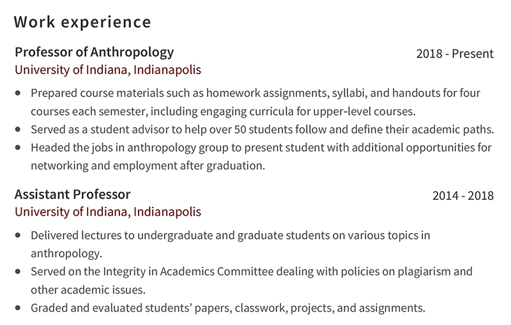
Task: Select the Professor of Anthropology job title
Action: pyautogui.click(x=94, y=52)
